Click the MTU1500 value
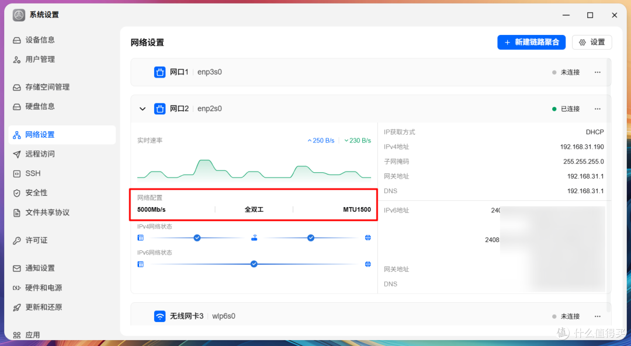 pos(357,210)
